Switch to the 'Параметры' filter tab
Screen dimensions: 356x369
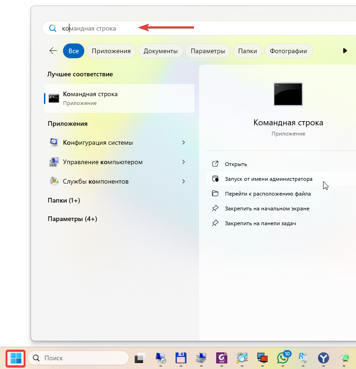pos(208,51)
